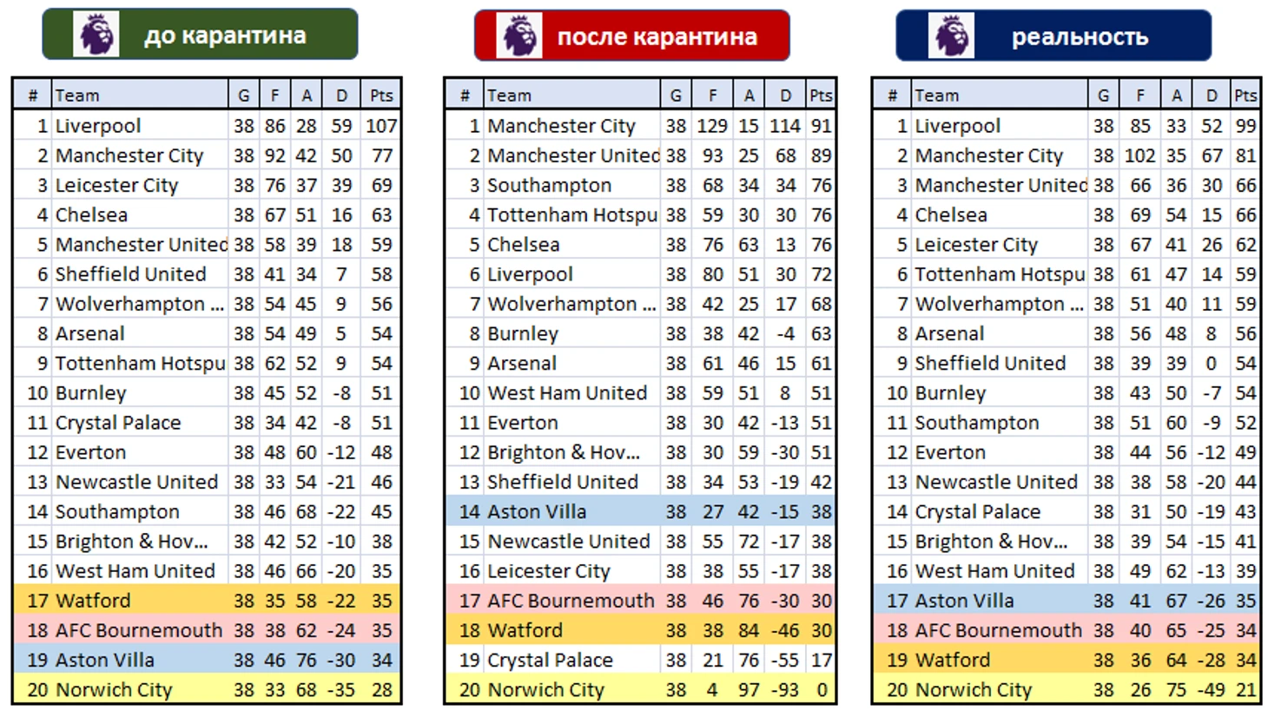Screen dimensions: 1268x717
Task: Select the blue Aston Villa row in the middle table
Action: [640, 512]
